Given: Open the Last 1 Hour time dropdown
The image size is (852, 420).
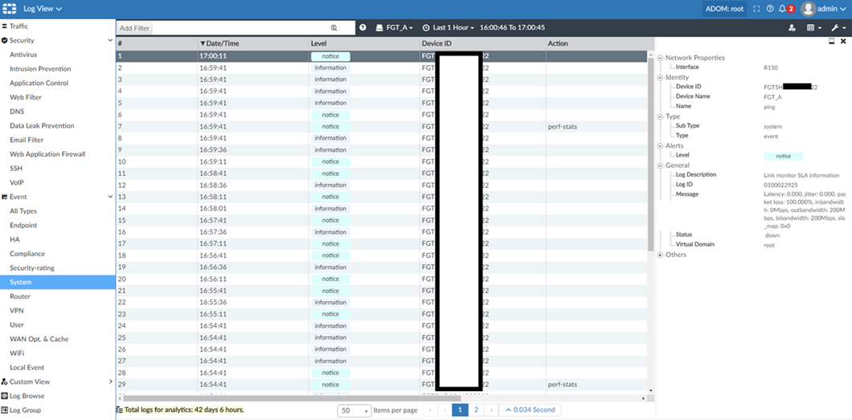Looking at the screenshot, I should (x=449, y=28).
